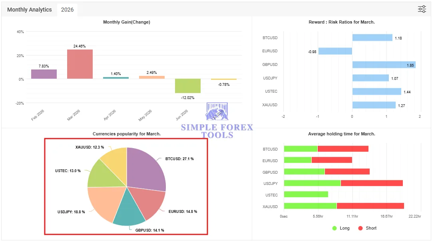Image resolution: width=434 pixels, height=242 pixels.
Task: Click GBPUSD long holding time bar
Action: [304, 172]
